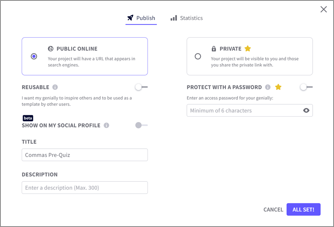Choose the Private radio button
This screenshot has width=334, height=227.
pos(198,56)
